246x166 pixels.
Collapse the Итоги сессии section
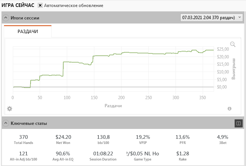6,18
